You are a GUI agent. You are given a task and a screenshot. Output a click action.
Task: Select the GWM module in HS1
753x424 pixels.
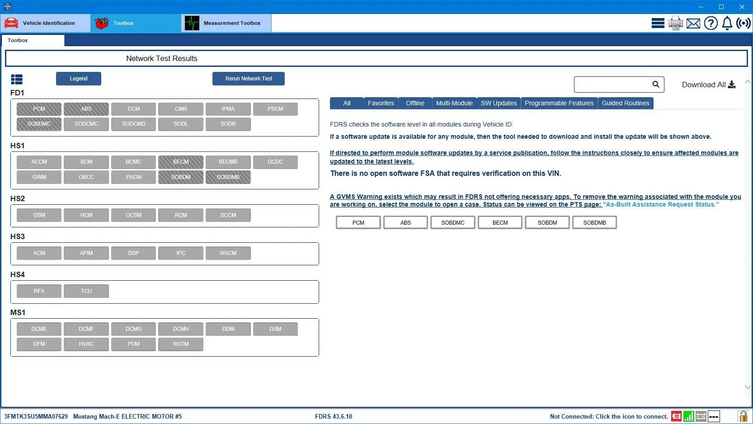pos(39,177)
